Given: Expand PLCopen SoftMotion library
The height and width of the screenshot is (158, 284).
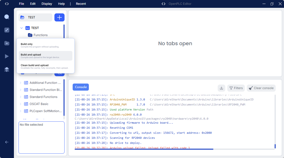Looking at the screenshot, I should (21, 111).
